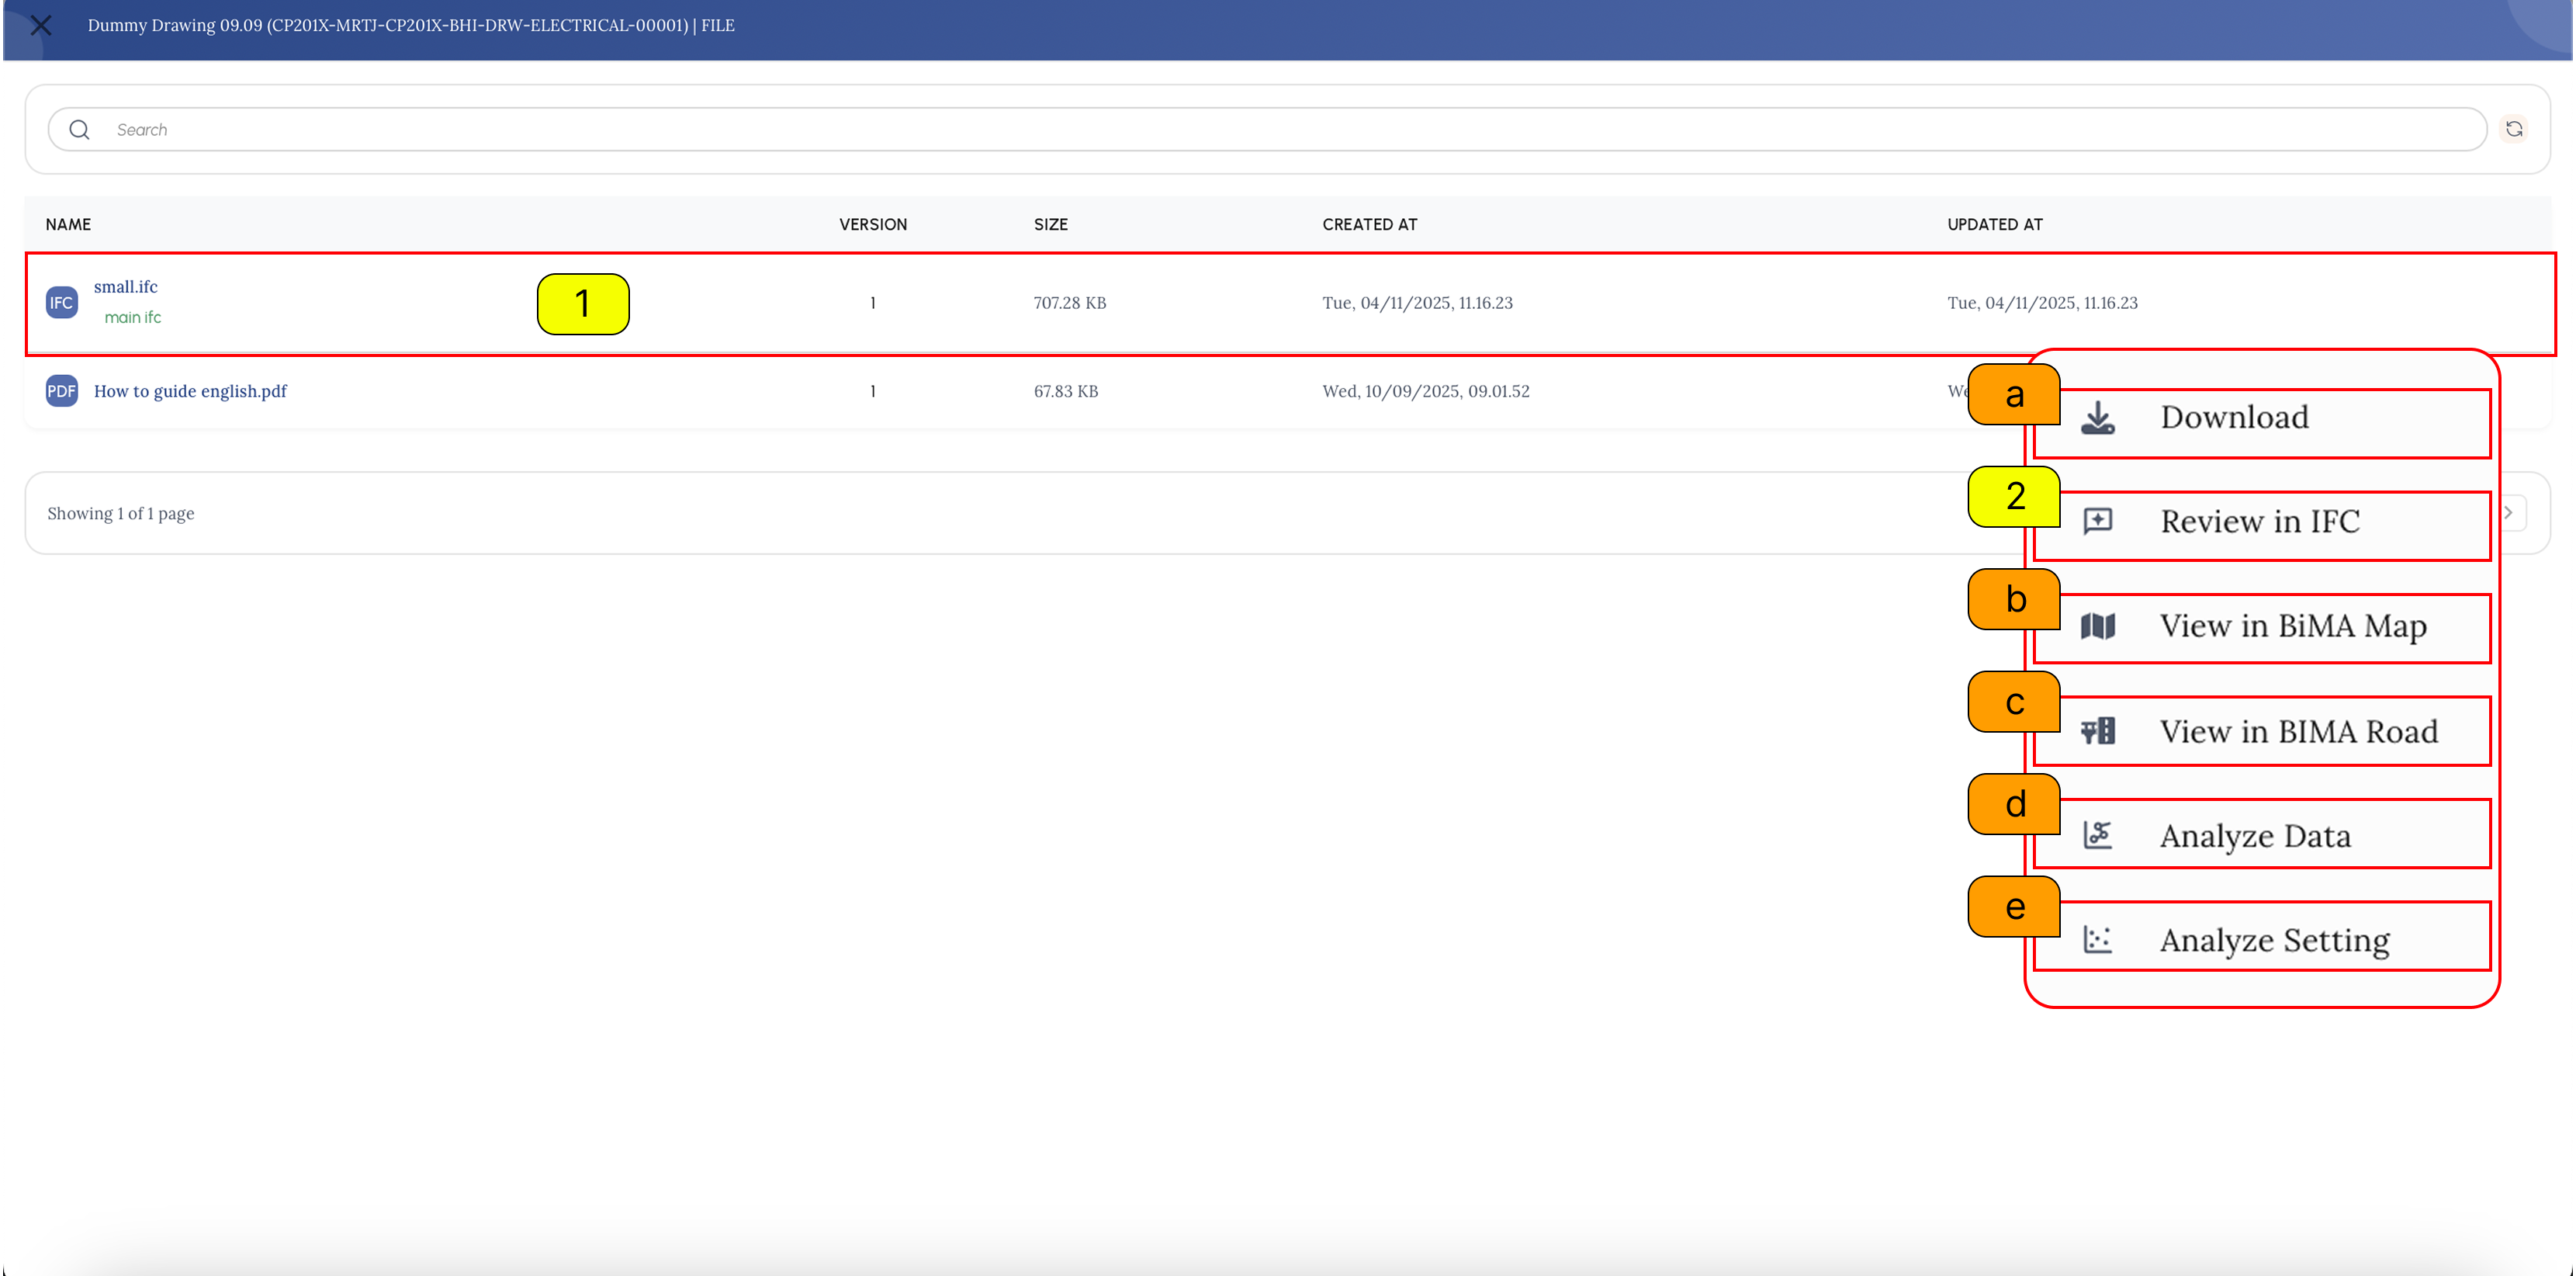The width and height of the screenshot is (2576, 1276).
Task: Click the IFC file type badge
Action: (61, 303)
